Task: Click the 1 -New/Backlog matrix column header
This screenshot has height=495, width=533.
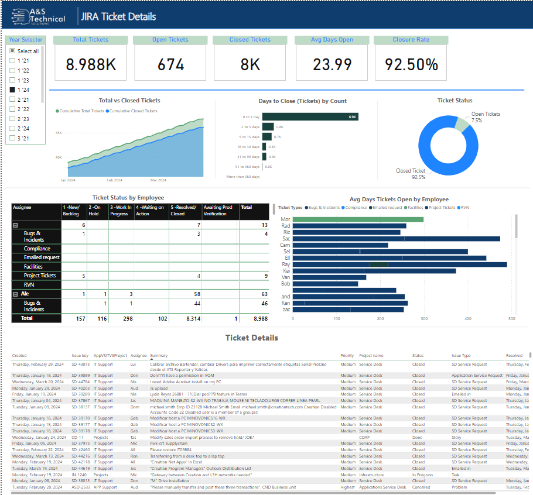Action: [74, 211]
